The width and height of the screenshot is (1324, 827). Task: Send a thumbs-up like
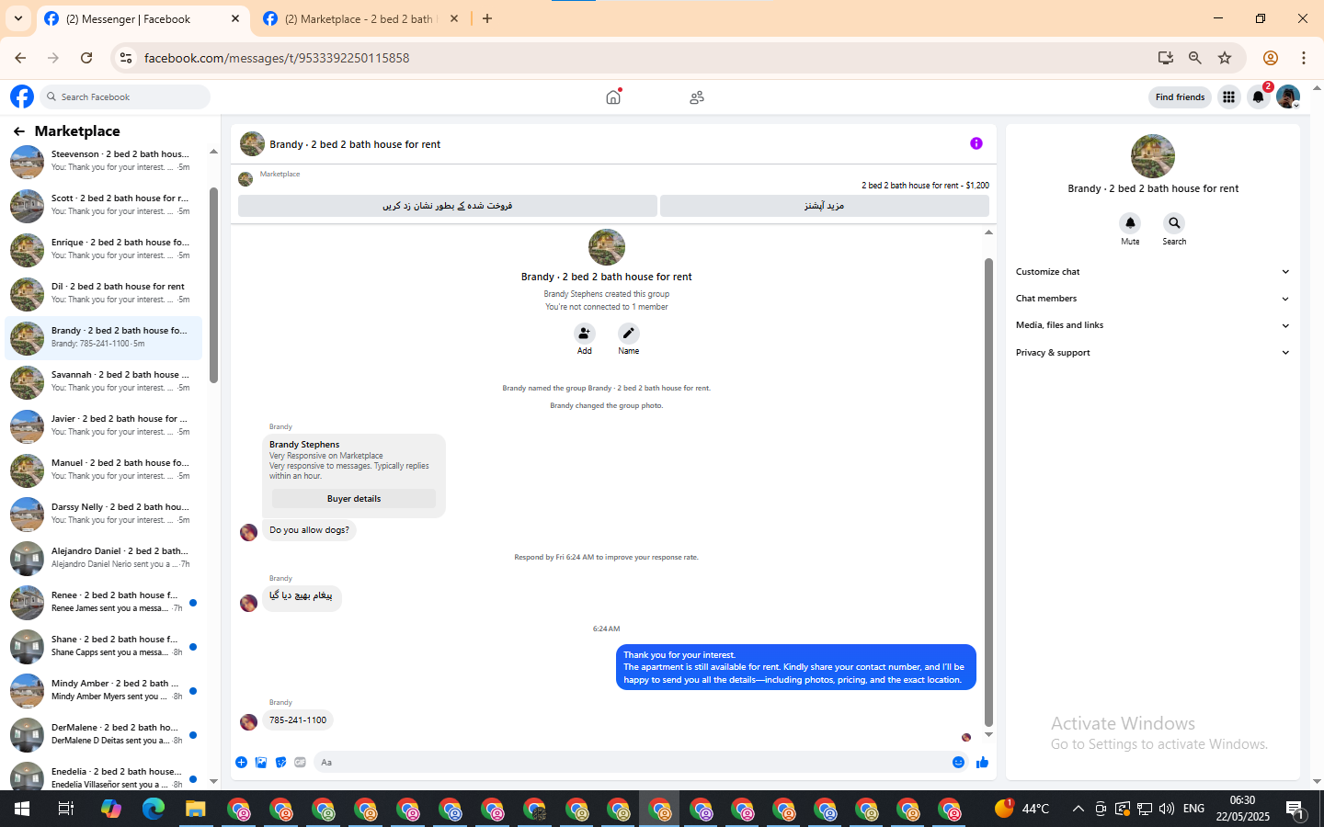pyautogui.click(x=982, y=762)
